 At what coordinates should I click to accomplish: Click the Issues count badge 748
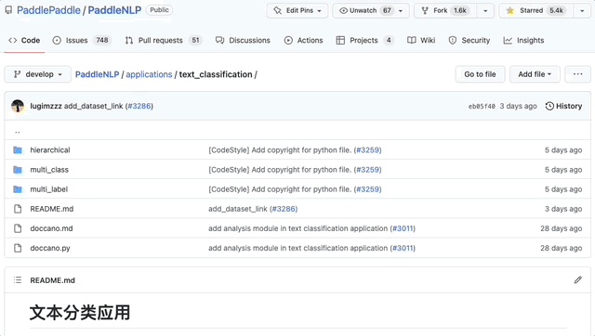pos(102,40)
